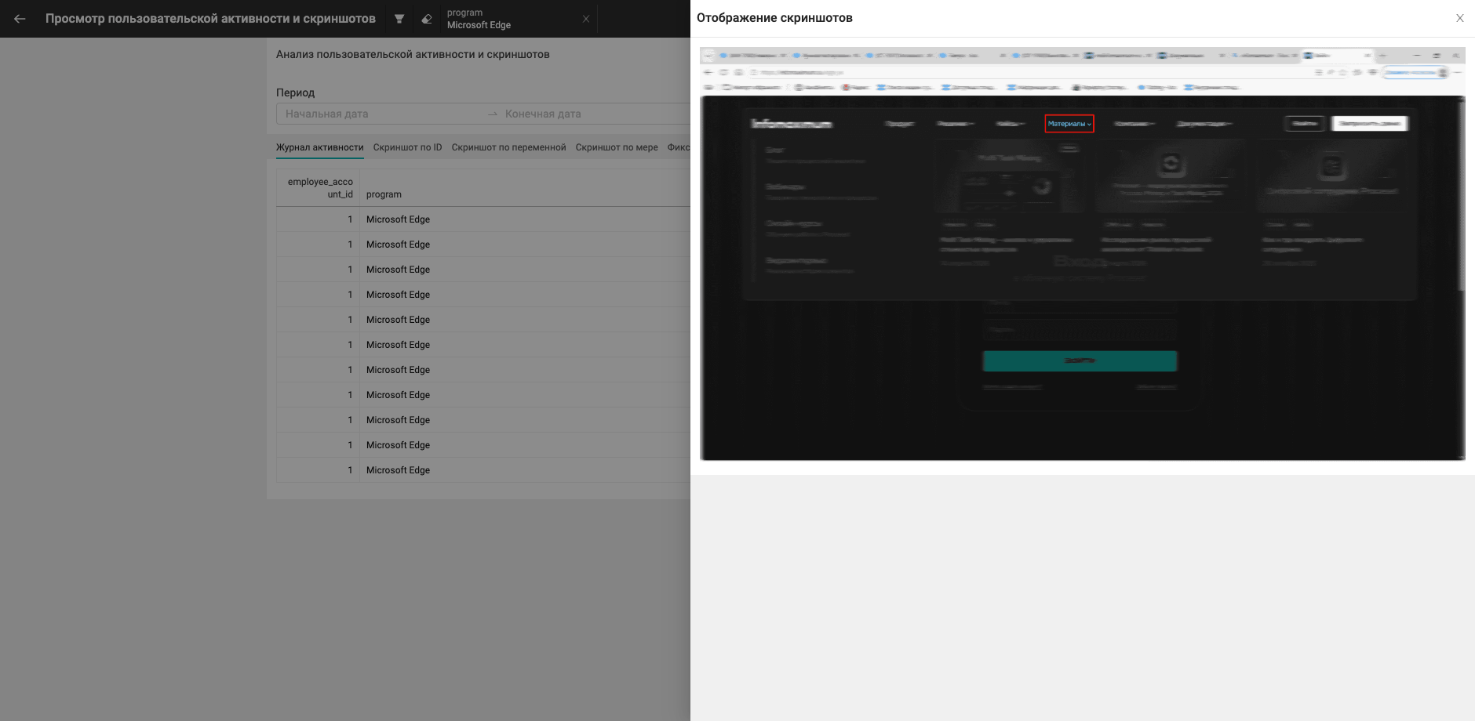Remove the program Microsoft Edge filter chip
The image size is (1475, 721).
point(586,19)
